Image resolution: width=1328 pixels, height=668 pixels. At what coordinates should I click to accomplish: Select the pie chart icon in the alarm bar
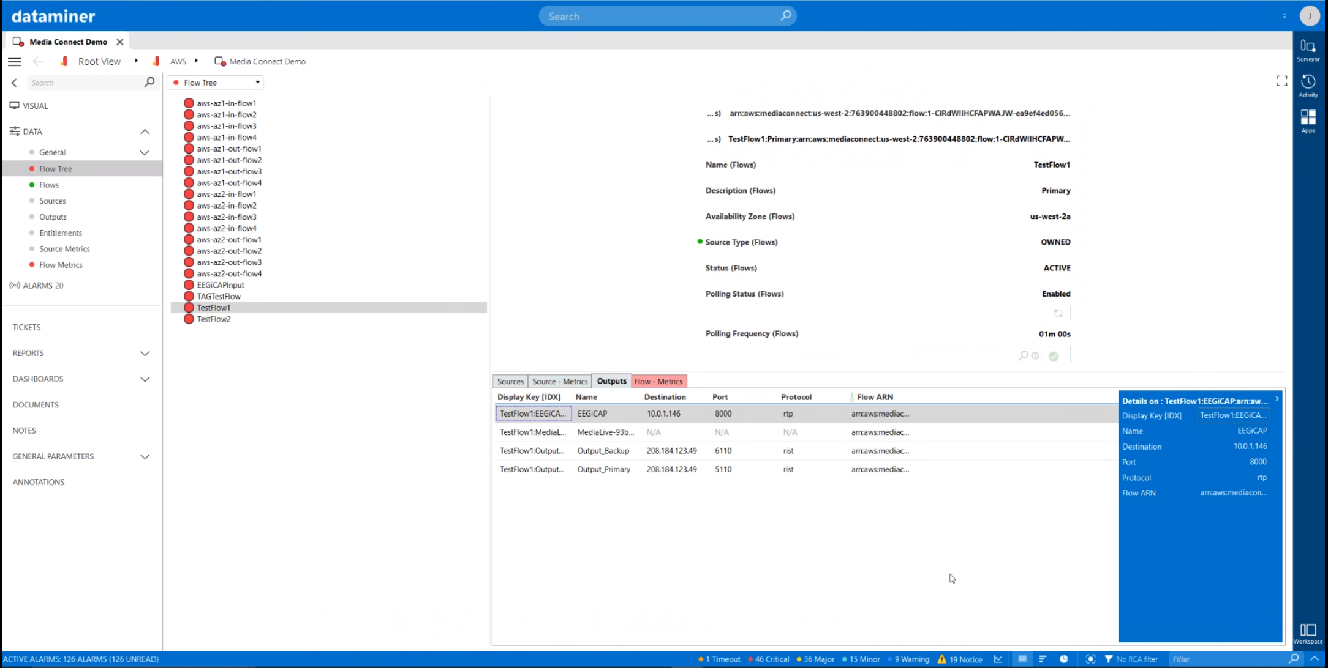(x=1064, y=659)
